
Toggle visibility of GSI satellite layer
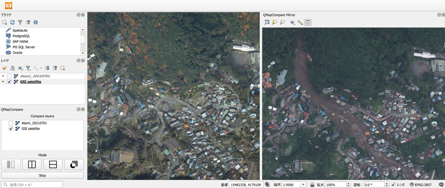coord(9,82)
